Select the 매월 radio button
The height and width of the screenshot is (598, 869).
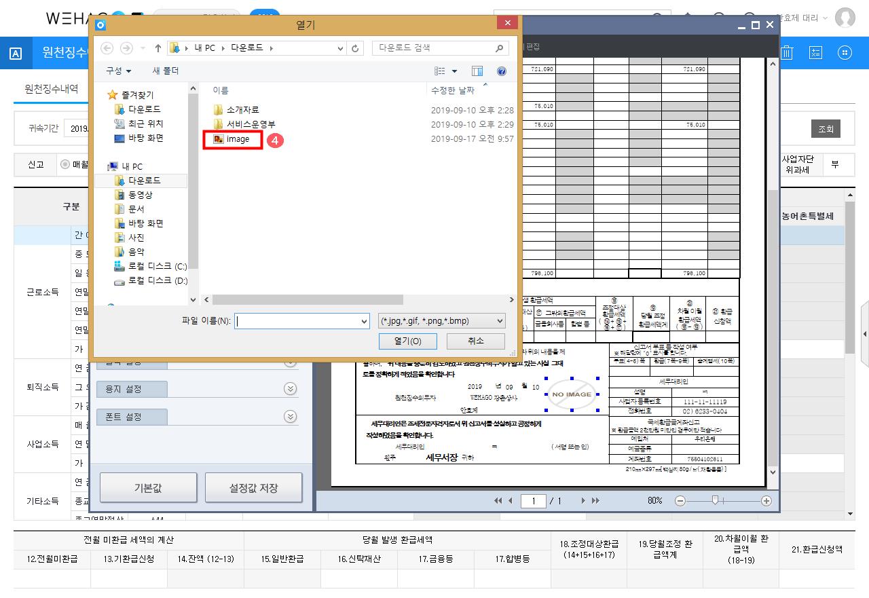[x=65, y=164]
